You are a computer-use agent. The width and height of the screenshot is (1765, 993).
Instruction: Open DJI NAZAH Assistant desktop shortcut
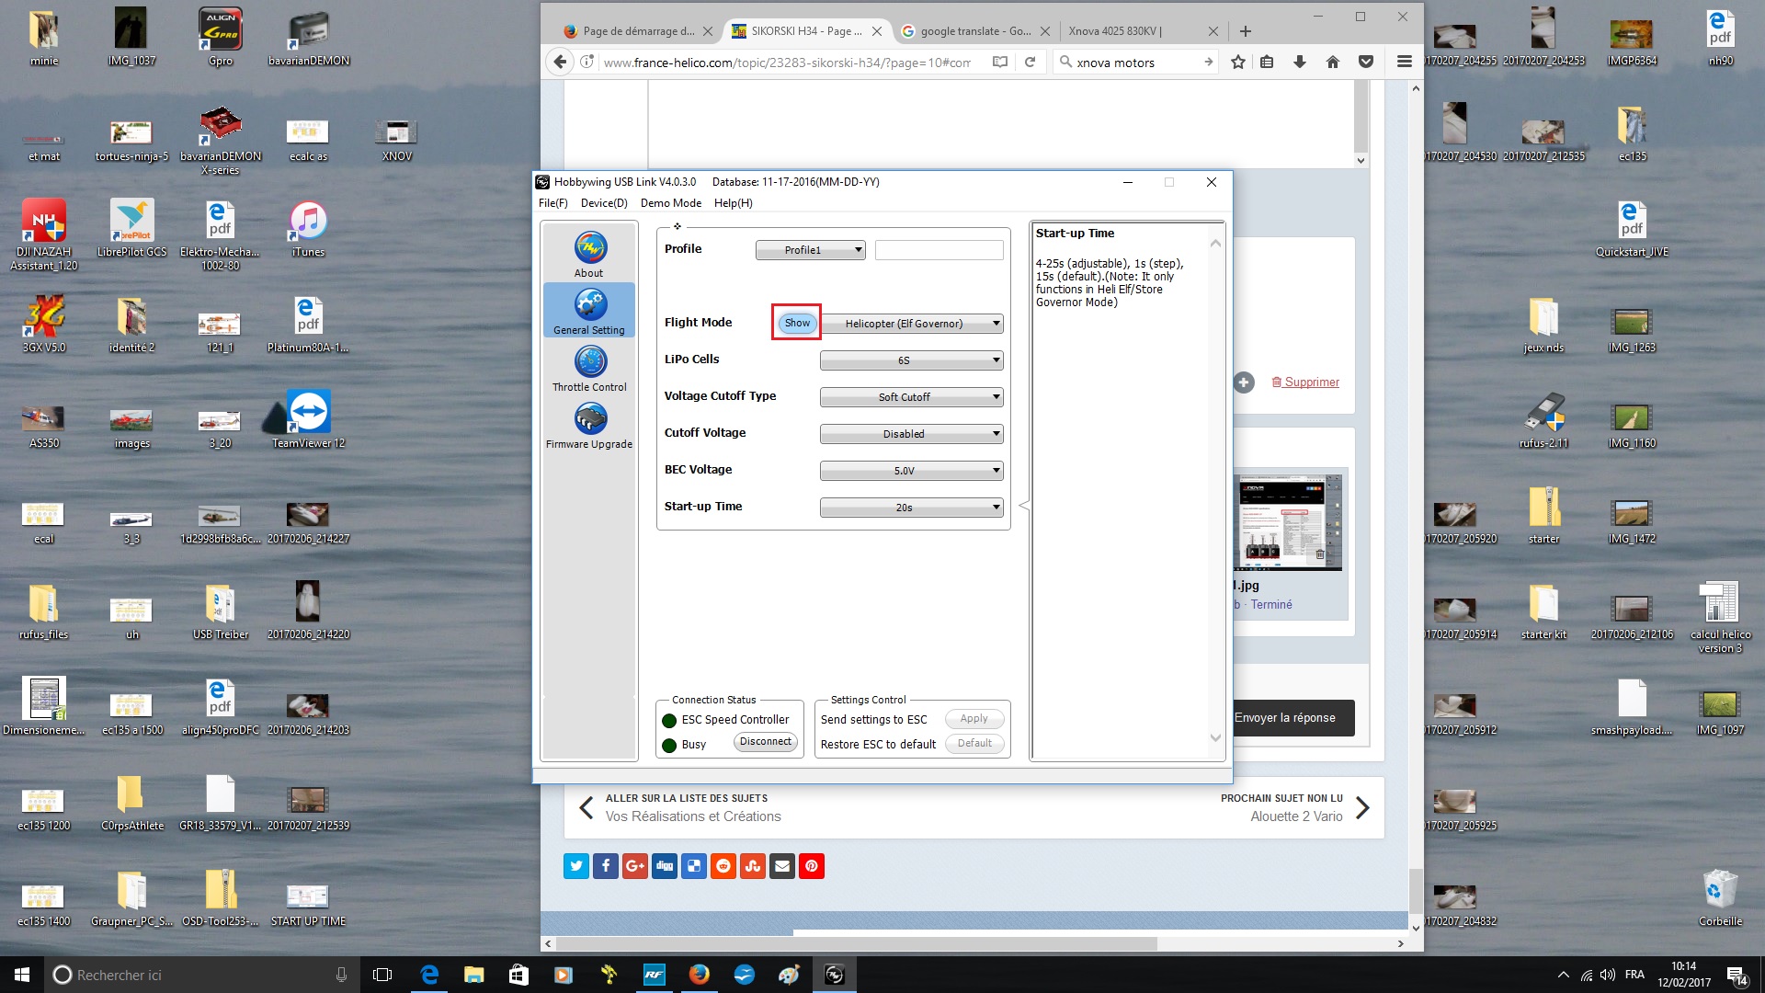[44, 235]
